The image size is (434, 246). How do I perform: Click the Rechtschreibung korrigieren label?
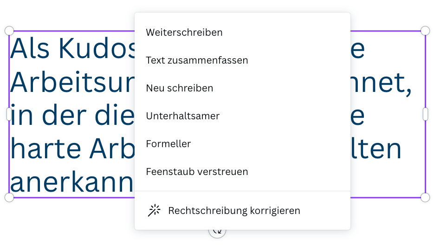click(234, 211)
